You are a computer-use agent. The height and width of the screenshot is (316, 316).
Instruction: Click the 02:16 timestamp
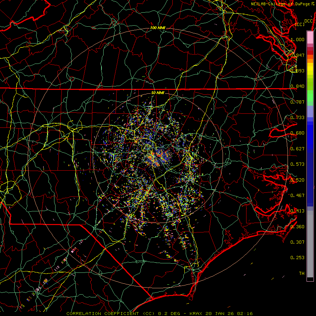245,314
